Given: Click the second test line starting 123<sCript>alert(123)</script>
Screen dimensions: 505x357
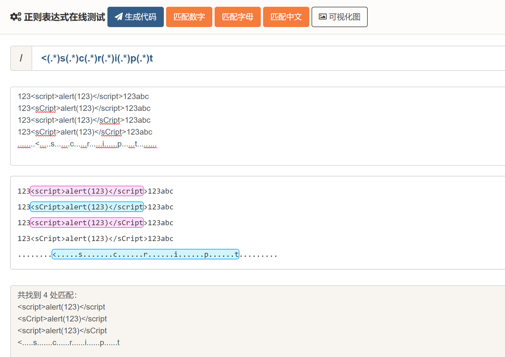Looking at the screenshot, I should coord(84,108).
